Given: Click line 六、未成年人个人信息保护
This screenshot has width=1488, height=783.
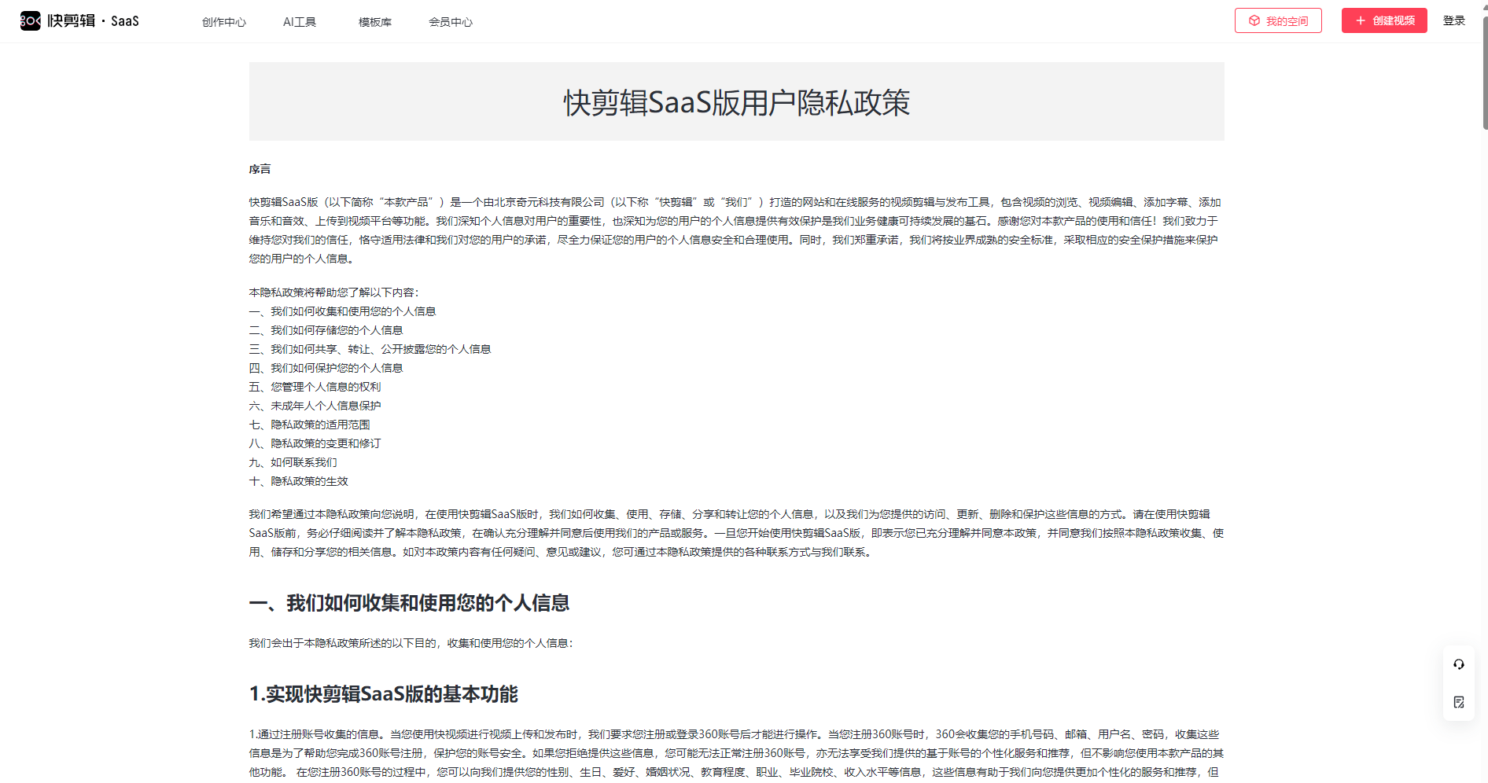Looking at the screenshot, I should 315,406.
